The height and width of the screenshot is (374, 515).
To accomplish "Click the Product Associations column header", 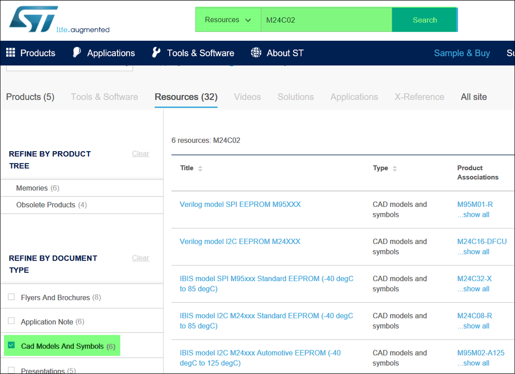I will pos(477,172).
